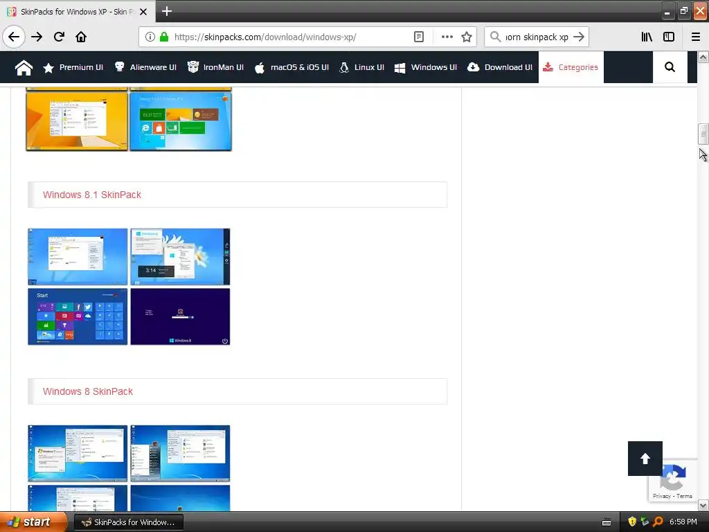Open the IronMan UI menu item

point(215,67)
